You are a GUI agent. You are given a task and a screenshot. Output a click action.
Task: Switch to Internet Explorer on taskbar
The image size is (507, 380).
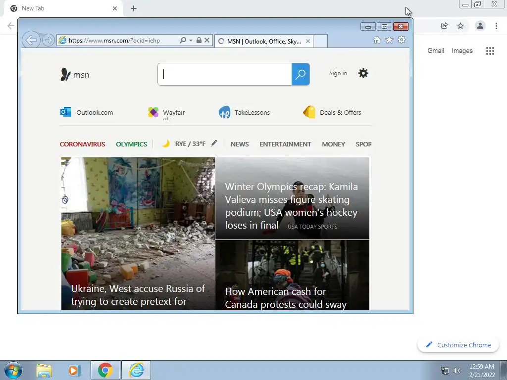(x=136, y=370)
